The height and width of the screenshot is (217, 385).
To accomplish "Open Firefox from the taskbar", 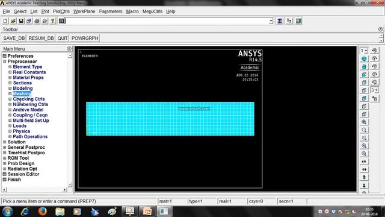I will 43,212.
